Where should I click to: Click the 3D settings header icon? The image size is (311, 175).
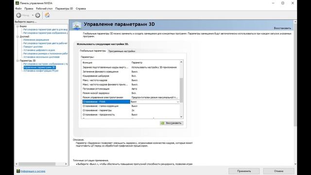77,26
